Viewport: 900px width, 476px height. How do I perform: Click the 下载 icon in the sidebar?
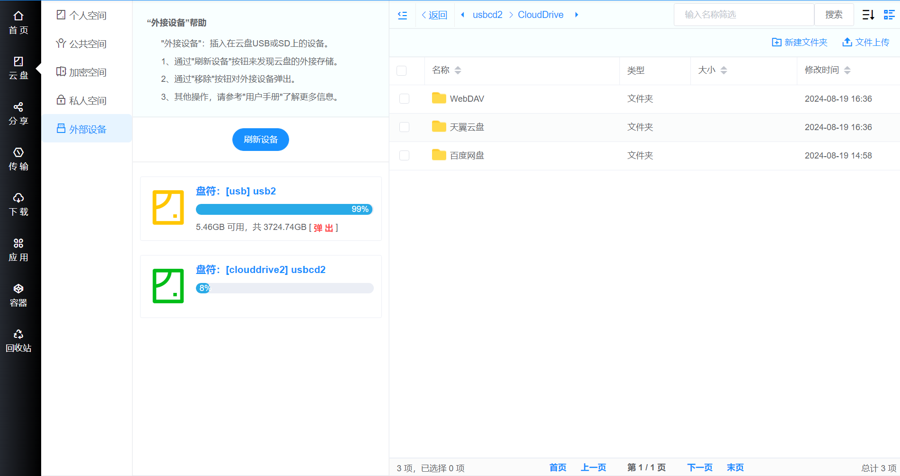(x=19, y=203)
